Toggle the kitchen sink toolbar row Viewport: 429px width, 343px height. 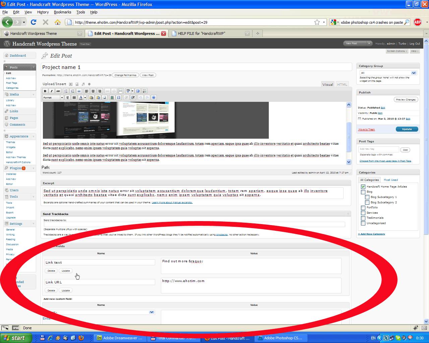pos(144,91)
